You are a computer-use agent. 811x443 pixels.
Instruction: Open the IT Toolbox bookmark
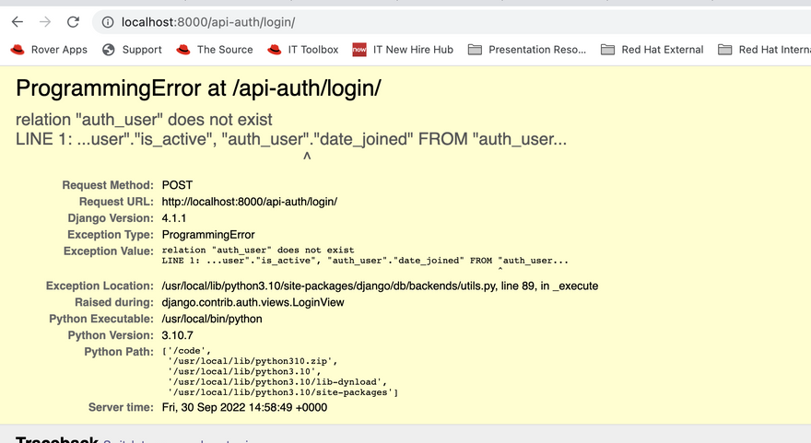[312, 50]
